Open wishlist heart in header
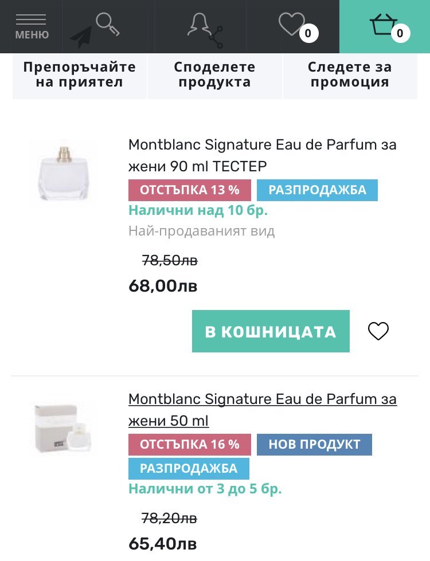 tap(291, 24)
